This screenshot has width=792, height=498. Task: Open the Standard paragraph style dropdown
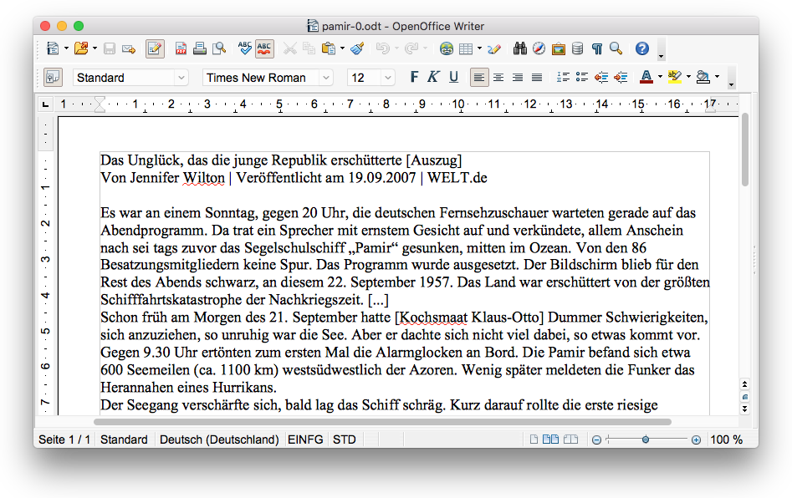click(181, 78)
